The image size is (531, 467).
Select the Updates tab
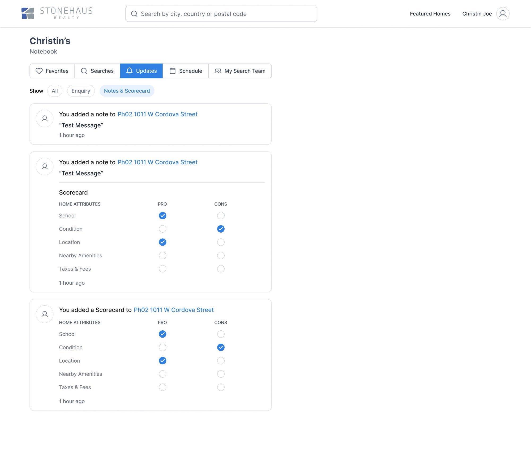141,71
